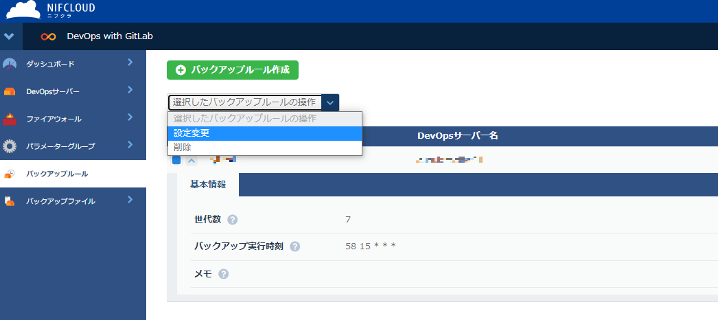Open DevOps with GitLab title

pos(110,36)
